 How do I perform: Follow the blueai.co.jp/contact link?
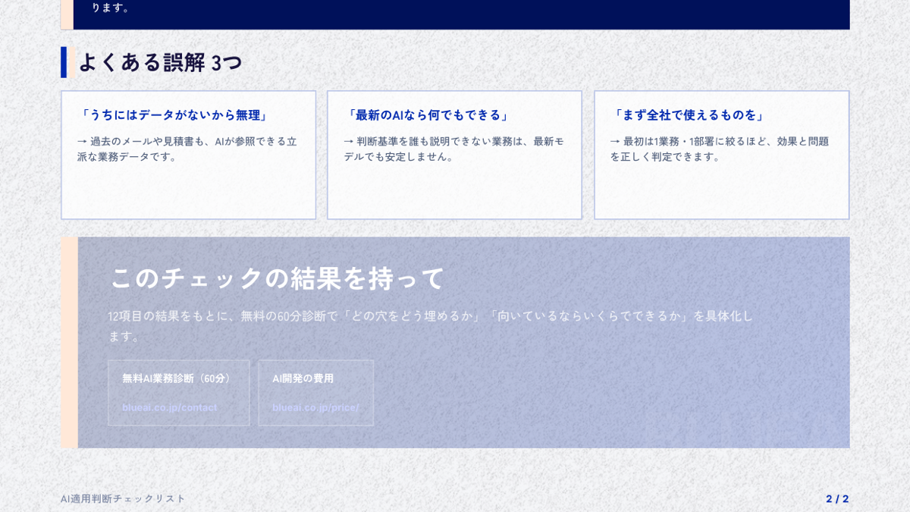point(170,407)
